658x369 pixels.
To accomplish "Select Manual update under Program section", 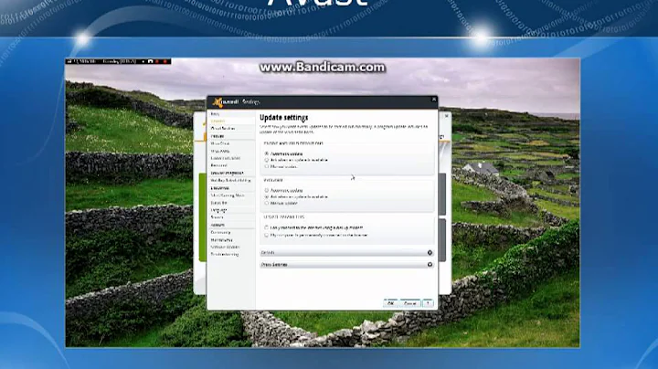I will tap(267, 203).
